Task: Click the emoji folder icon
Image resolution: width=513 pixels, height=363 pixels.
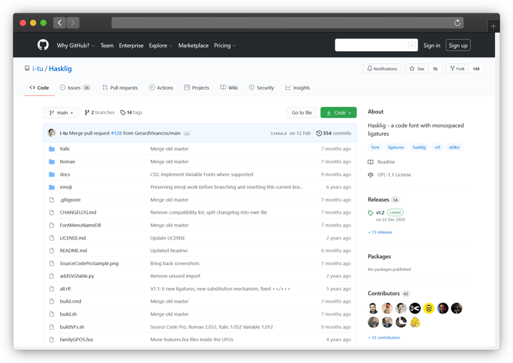Action: click(52, 187)
